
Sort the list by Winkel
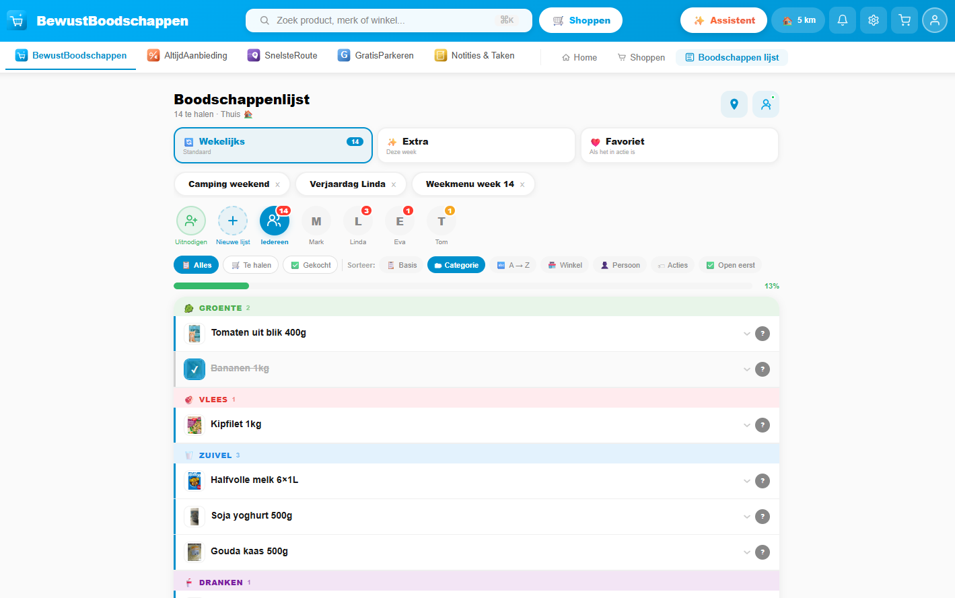(565, 265)
